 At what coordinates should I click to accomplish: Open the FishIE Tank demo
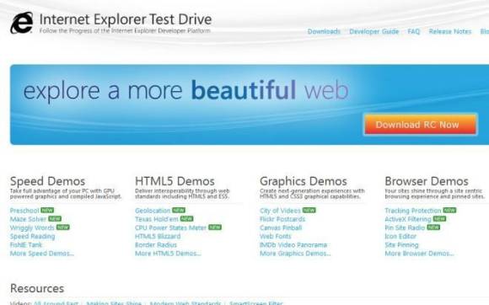coord(26,245)
